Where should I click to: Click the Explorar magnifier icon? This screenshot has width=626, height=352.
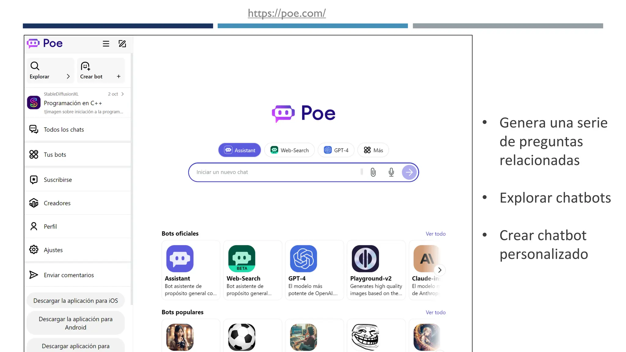[x=35, y=66]
